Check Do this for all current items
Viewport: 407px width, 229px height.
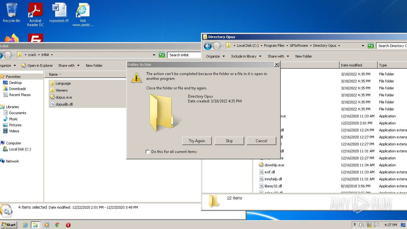point(148,152)
